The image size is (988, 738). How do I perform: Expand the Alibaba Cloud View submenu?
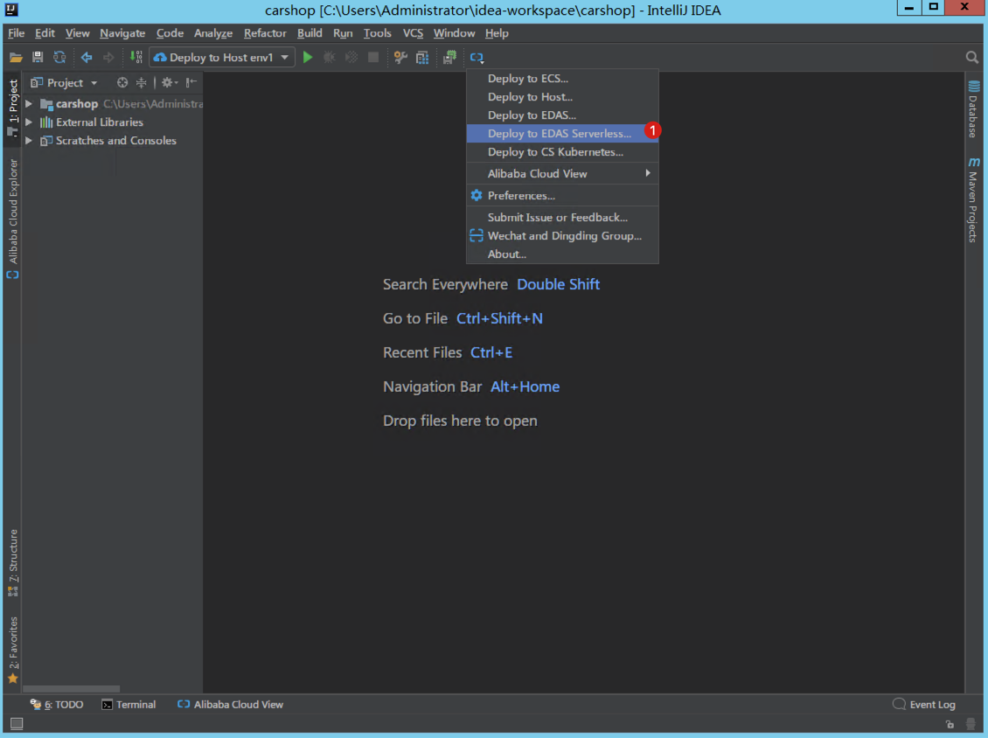point(562,173)
